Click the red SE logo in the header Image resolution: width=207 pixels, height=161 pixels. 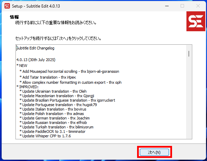[x=196, y=21]
